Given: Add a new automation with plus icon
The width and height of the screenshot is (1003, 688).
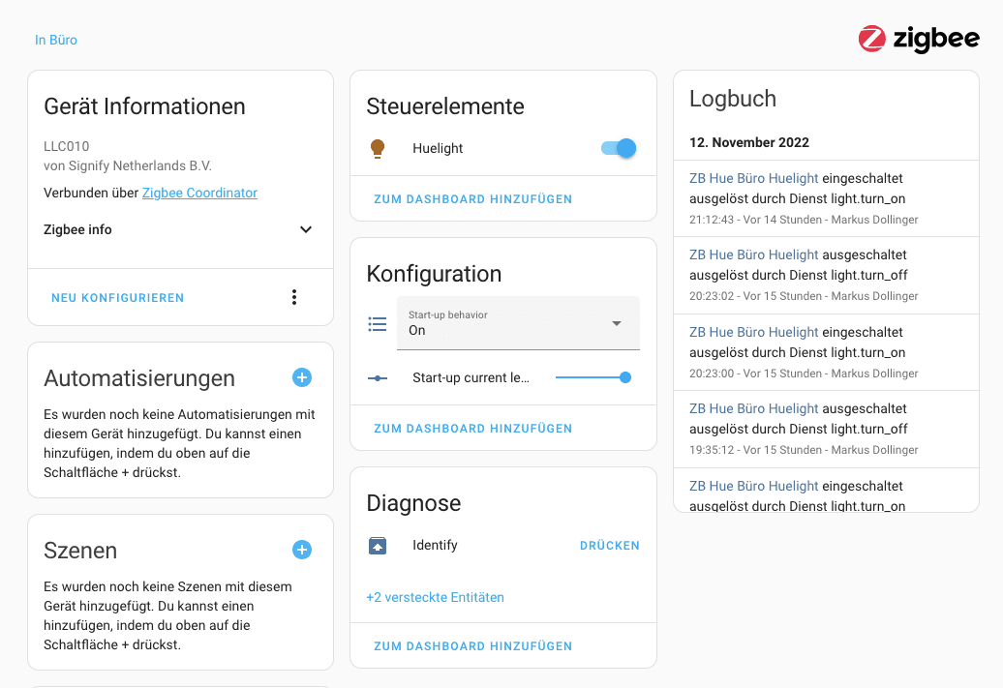Looking at the screenshot, I should coord(302,377).
